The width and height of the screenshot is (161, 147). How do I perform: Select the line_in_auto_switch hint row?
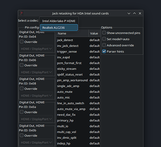pyautogui.click(x=79, y=103)
